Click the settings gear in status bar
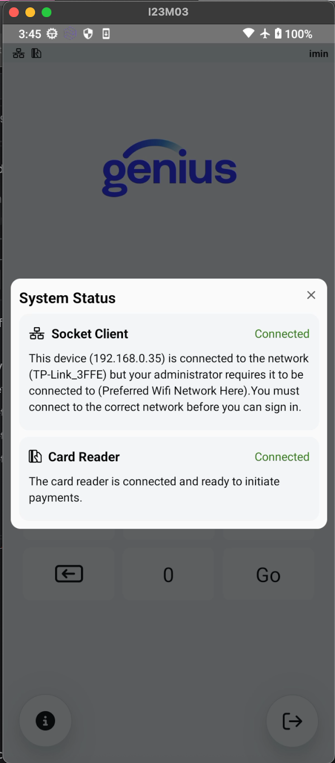335x763 pixels. 52,34
